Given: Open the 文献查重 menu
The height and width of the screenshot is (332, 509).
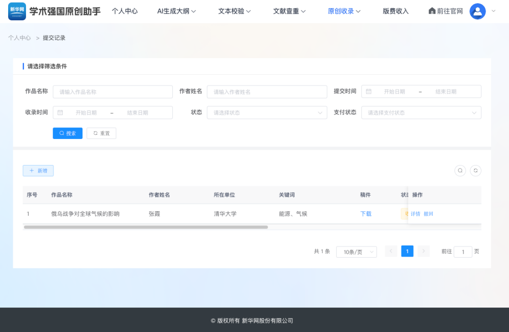Looking at the screenshot, I should coord(289,11).
